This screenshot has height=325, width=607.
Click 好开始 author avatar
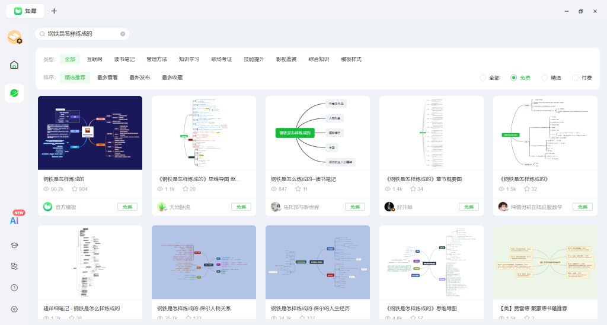pos(389,207)
